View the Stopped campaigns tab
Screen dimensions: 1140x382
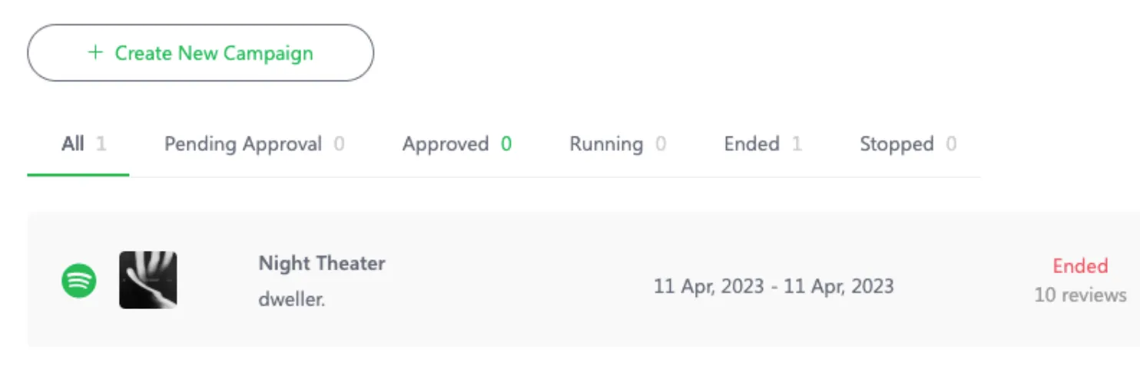(896, 144)
